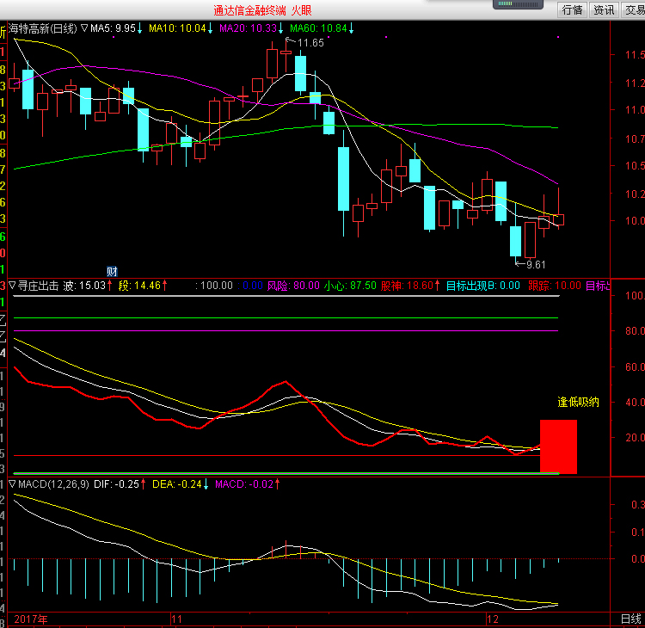Open the 交易 trading button
The height and width of the screenshot is (628, 645).
pos(634,9)
